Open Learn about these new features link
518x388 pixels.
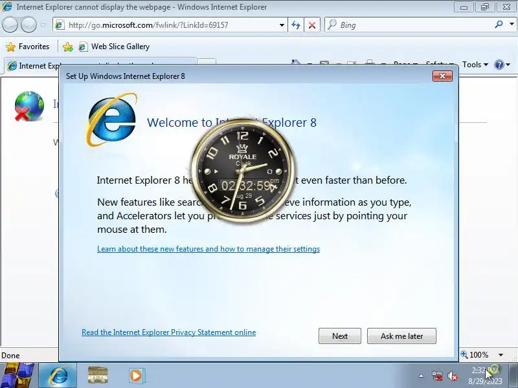[208, 249]
